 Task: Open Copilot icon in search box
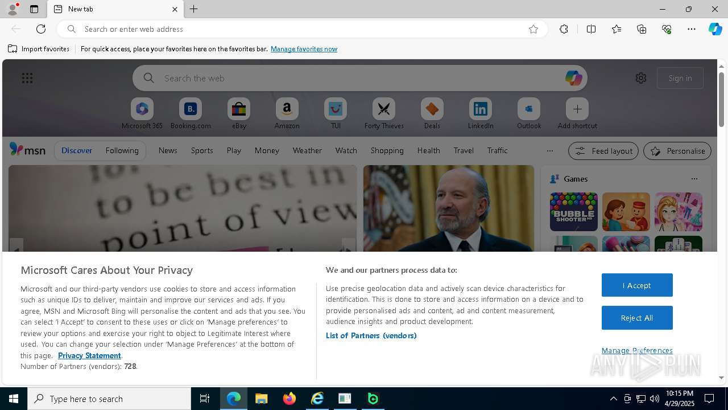(x=573, y=78)
